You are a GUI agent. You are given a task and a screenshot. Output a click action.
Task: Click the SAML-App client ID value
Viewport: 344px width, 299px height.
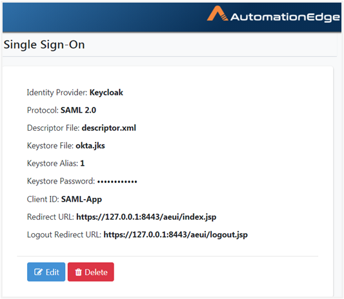[x=81, y=199]
